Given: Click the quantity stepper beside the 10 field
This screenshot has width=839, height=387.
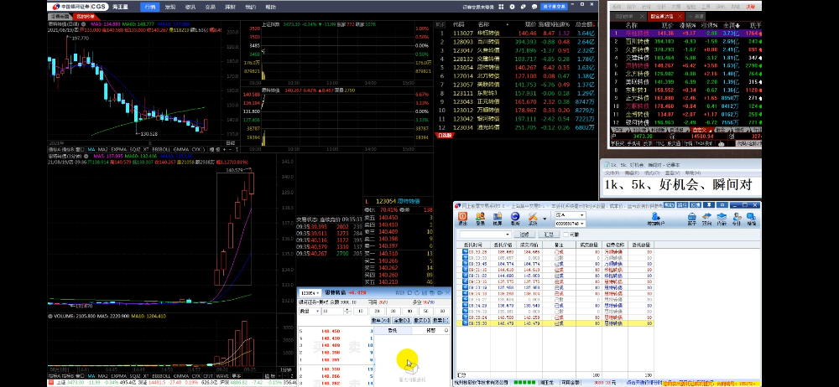Looking at the screenshot, I should 347,311.
